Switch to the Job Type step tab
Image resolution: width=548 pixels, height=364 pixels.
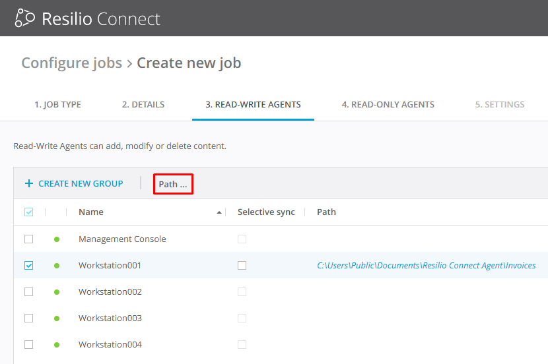(57, 104)
